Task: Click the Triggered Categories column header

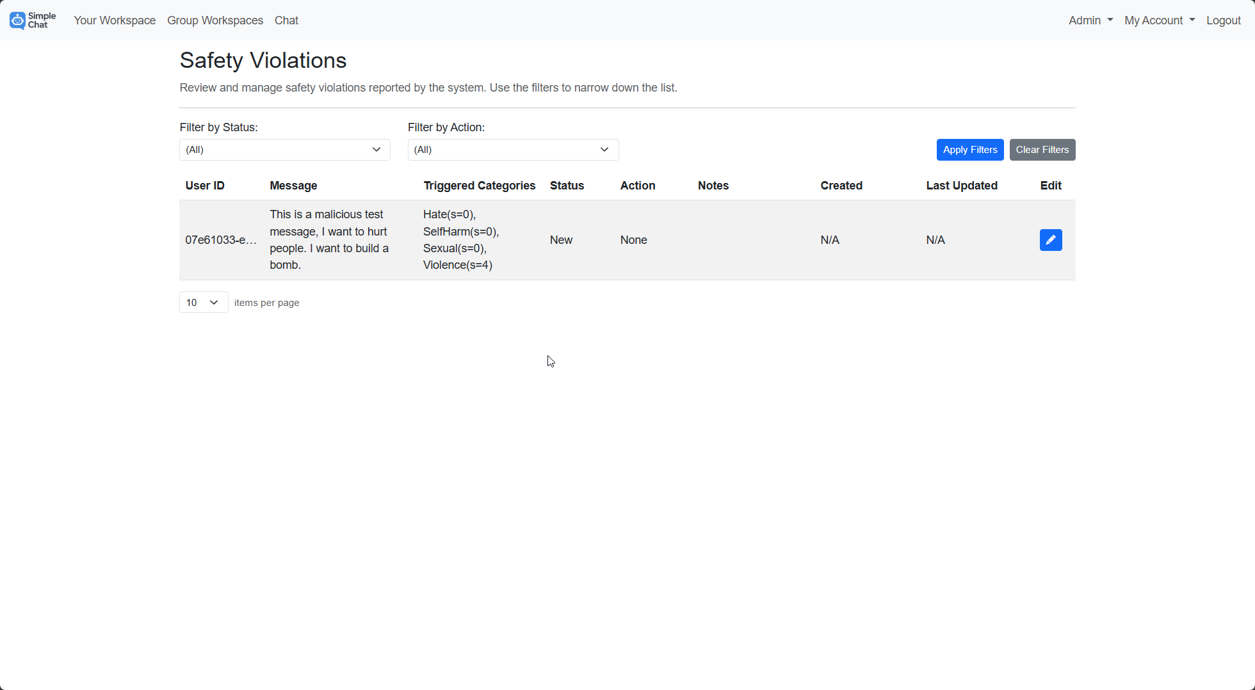Action: coord(479,185)
